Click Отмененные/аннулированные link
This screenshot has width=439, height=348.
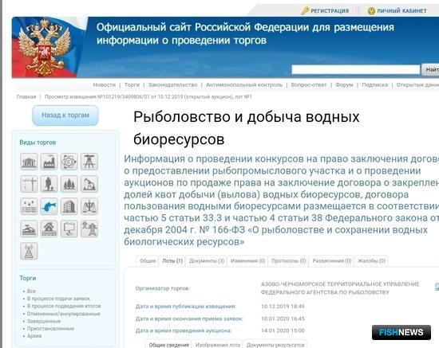tap(64, 314)
